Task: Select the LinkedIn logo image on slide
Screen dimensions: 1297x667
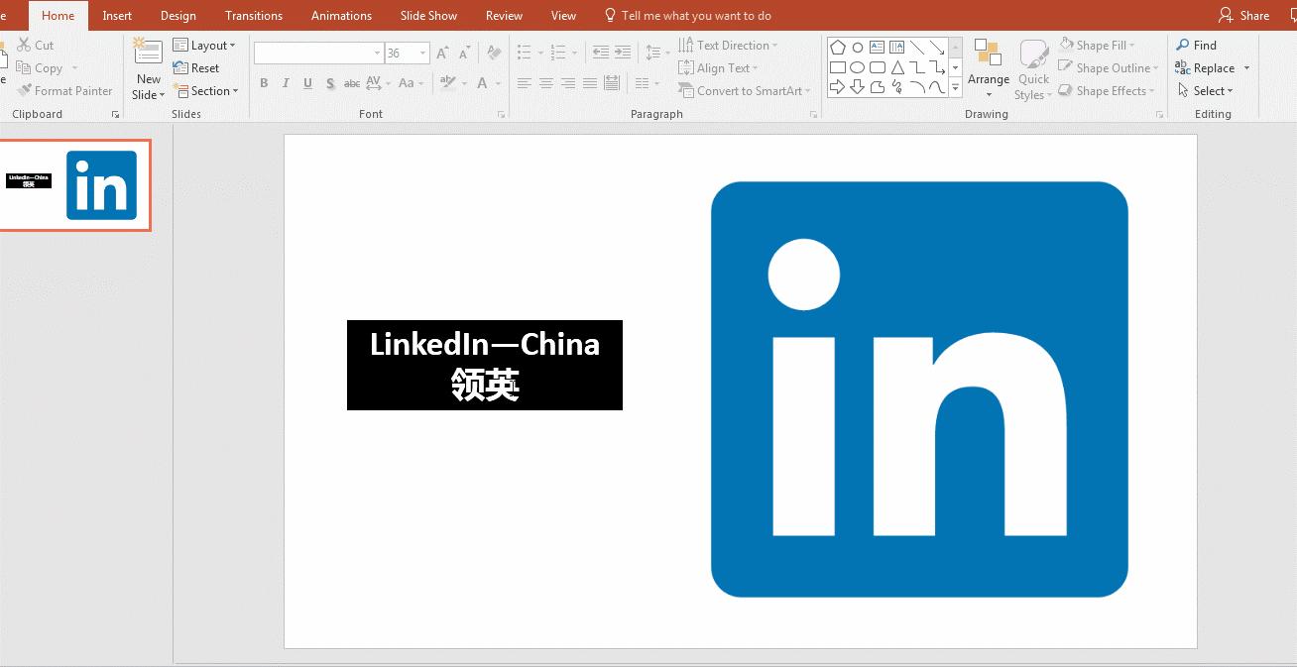Action: click(x=919, y=389)
